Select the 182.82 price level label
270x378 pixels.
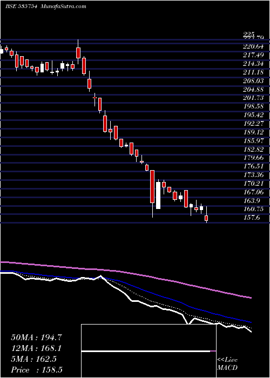click(x=253, y=150)
